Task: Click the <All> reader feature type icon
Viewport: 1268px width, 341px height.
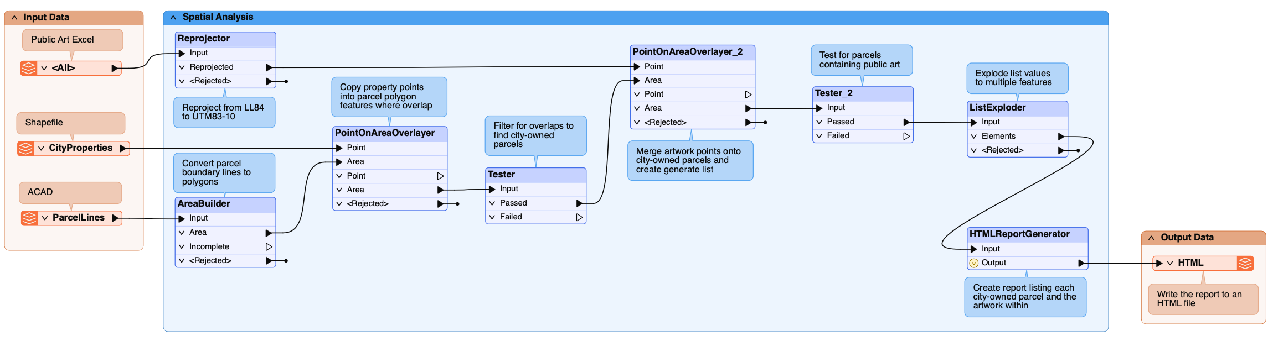Action: [x=29, y=68]
